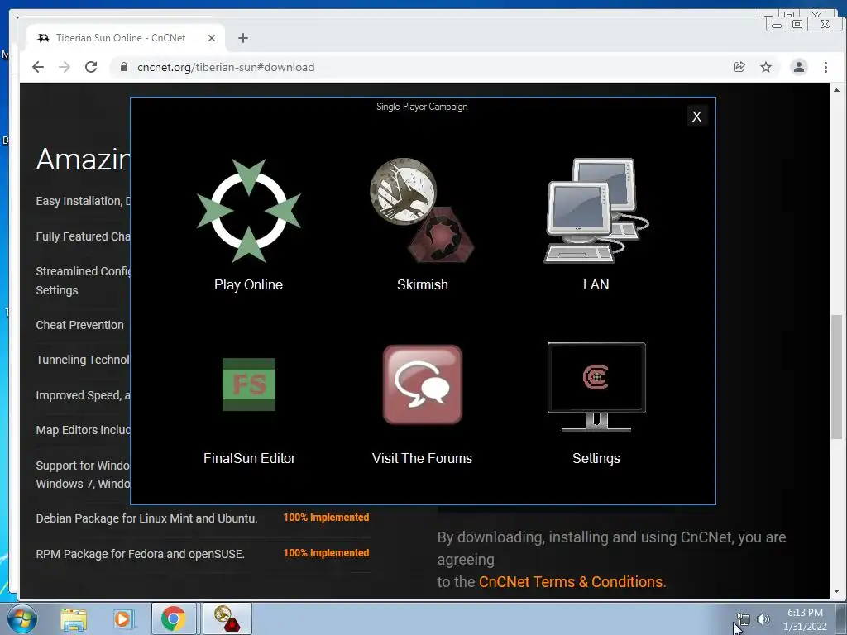Click 100% Implemented beside Debian Package
Viewport: 847px width, 635px height.
pyautogui.click(x=326, y=518)
